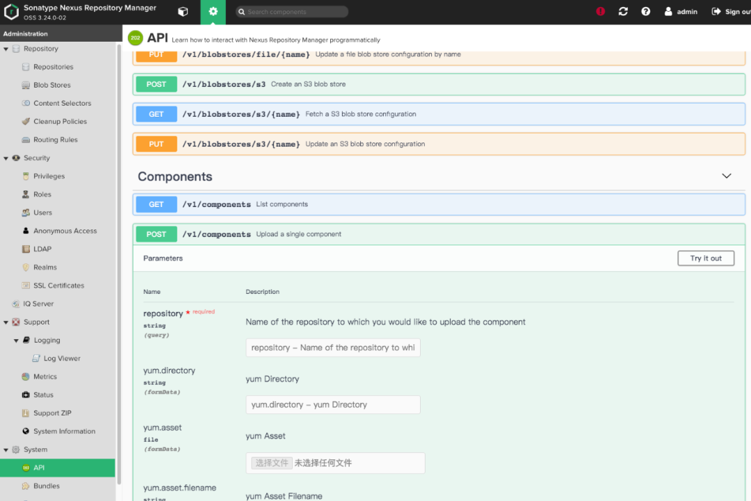The height and width of the screenshot is (501, 751).
Task: Click the red system alert icon
Action: (601, 12)
